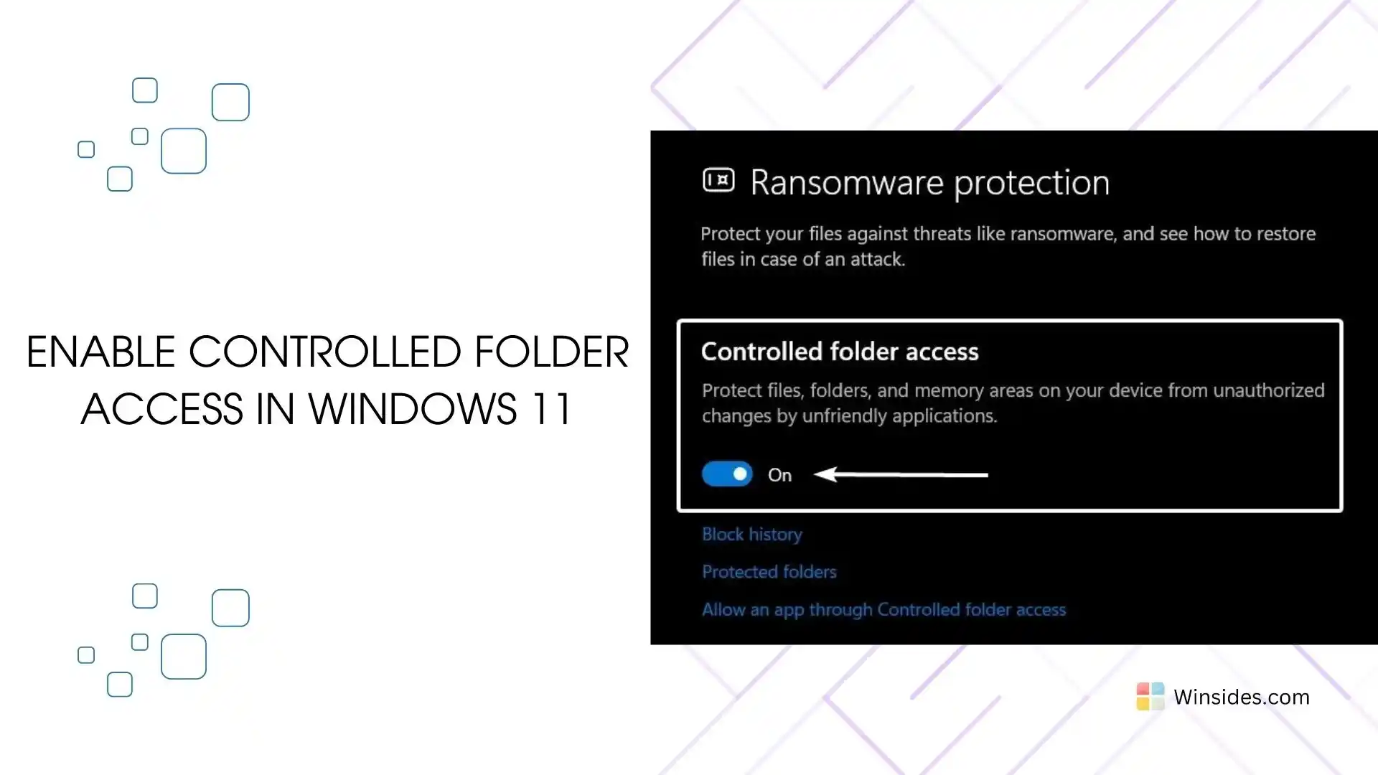This screenshot has width=1378, height=775.
Task: Click the Winsides.com watermark text
Action: coord(1241,697)
